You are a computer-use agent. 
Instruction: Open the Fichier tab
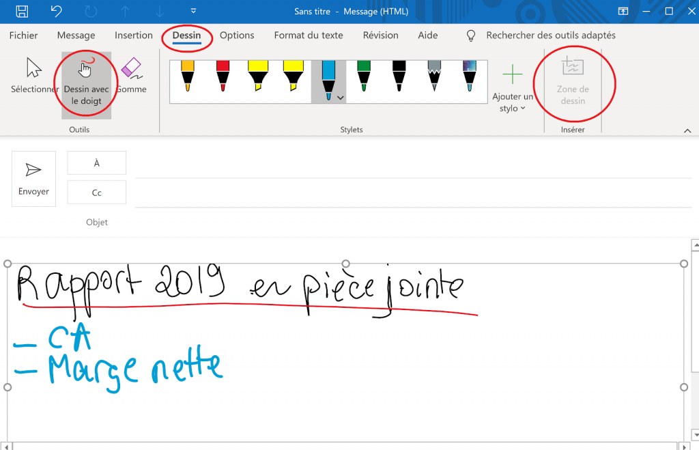point(24,36)
